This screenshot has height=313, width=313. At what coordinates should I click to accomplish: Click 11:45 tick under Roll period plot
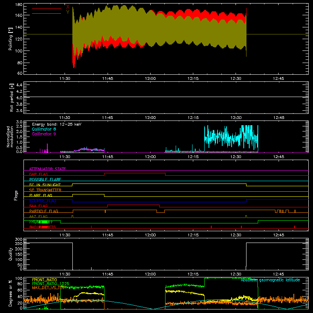click(x=108, y=118)
